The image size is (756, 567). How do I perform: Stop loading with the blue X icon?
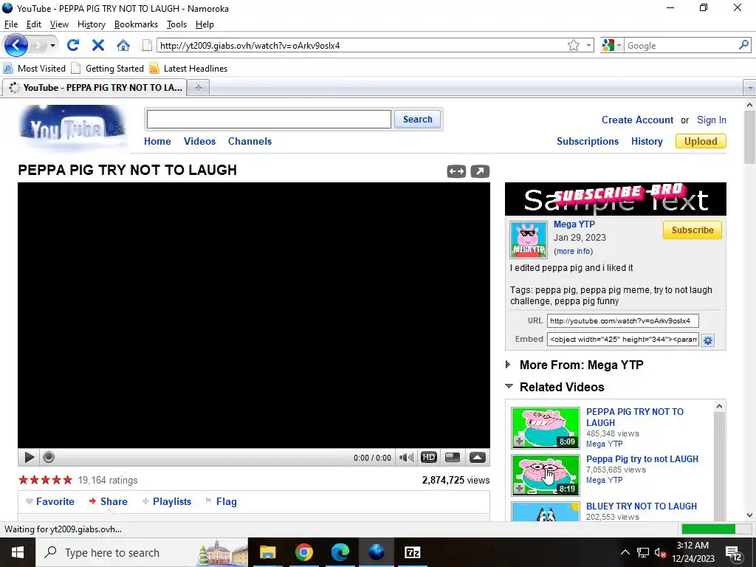98,45
